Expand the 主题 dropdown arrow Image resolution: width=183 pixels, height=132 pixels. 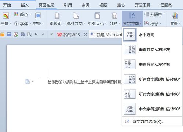tap(10, 23)
